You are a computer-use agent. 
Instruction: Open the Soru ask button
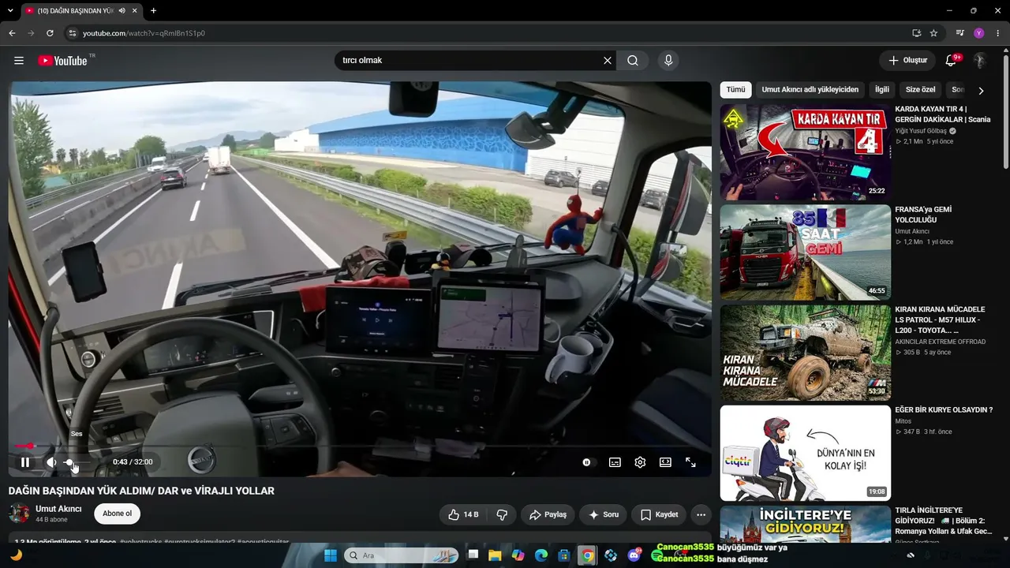tap(604, 514)
